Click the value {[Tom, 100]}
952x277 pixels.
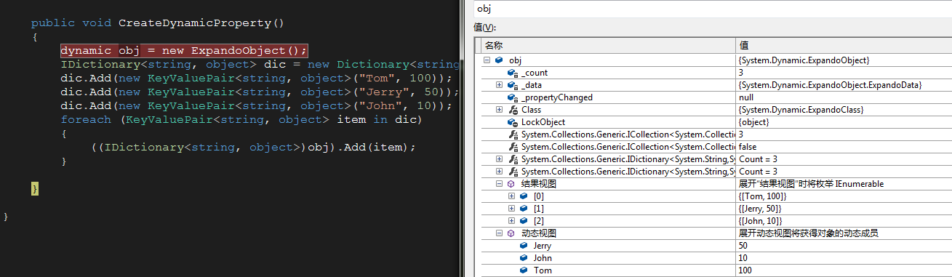pyautogui.click(x=762, y=196)
